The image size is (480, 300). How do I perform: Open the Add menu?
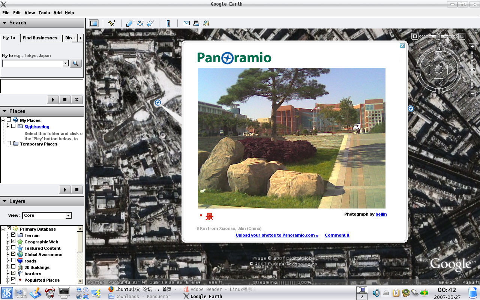coord(57,13)
